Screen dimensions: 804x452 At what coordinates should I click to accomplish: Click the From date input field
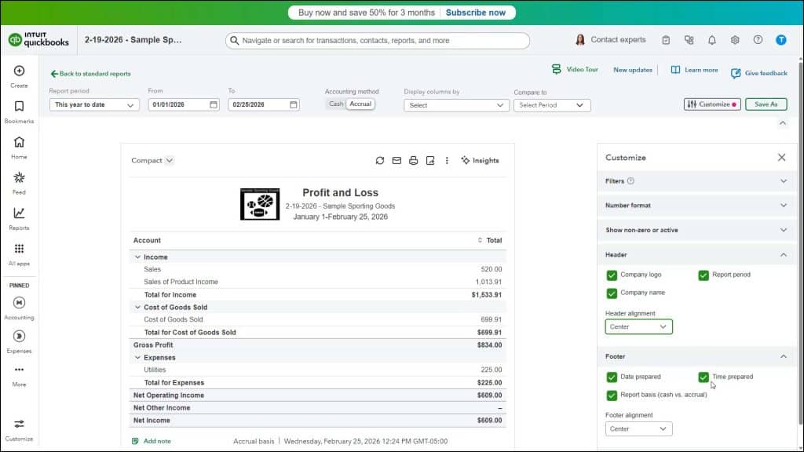[179, 104]
